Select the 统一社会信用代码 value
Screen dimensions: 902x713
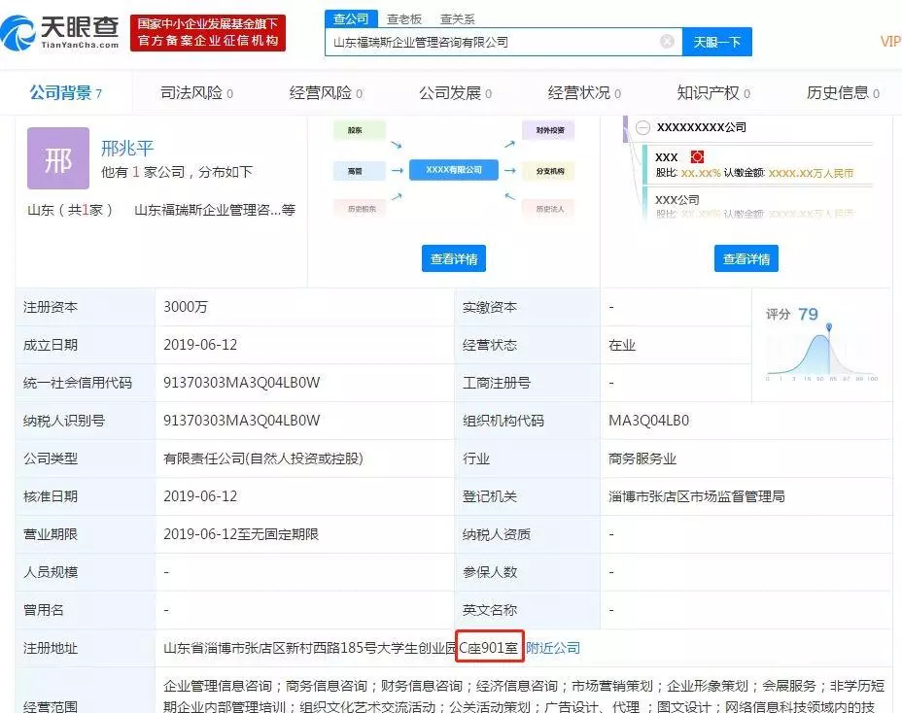[x=242, y=383]
